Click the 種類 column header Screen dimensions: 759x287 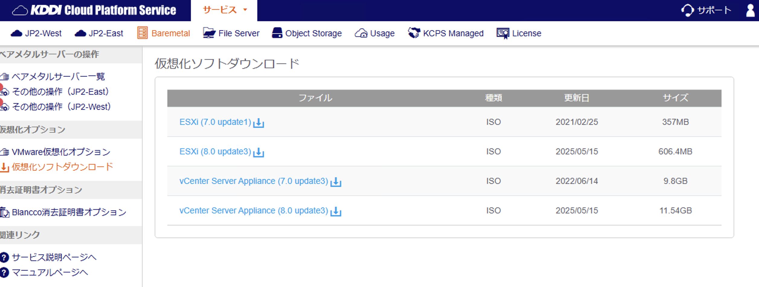pyautogui.click(x=494, y=98)
